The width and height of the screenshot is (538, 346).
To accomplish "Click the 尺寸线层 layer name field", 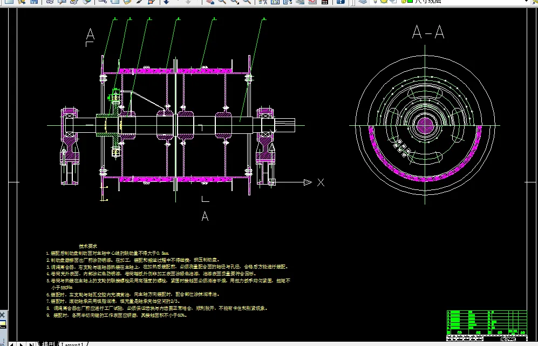I will pyautogui.click(x=427, y=2).
